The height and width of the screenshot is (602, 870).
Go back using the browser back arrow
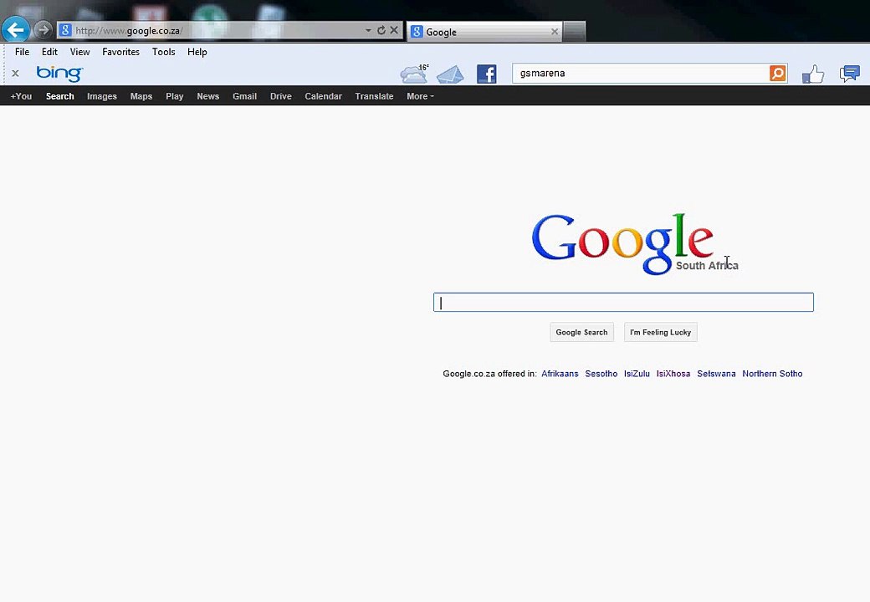click(16, 28)
